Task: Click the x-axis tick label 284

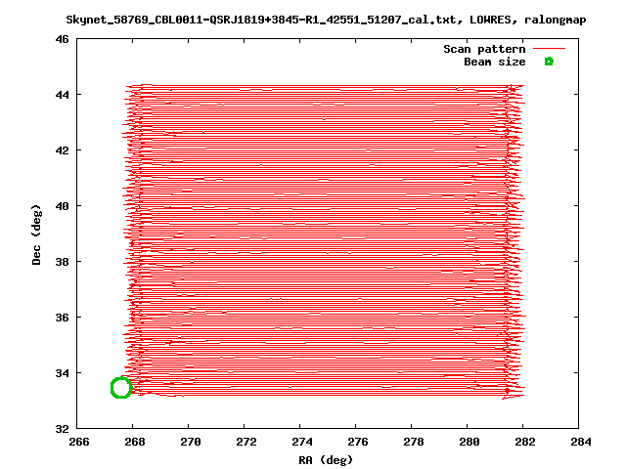Action: 581,442
